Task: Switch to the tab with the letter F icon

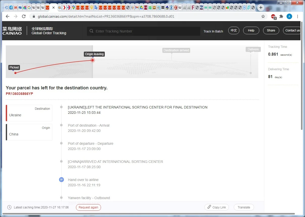Action: click(193, 8)
